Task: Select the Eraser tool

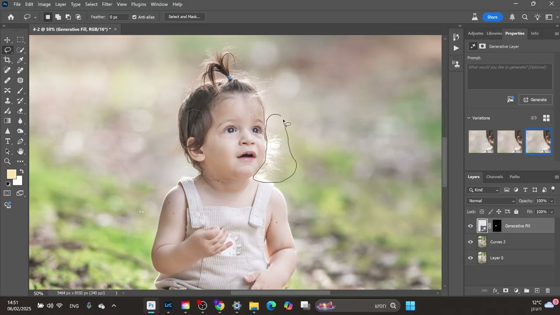Action: pos(20,111)
